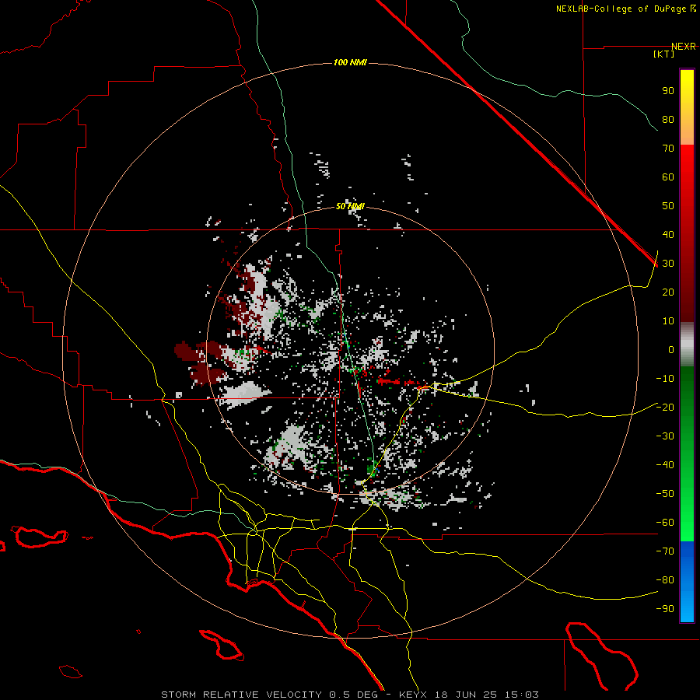Image resolution: width=700 pixels, height=700 pixels.
Task: Click the "KEYX" radar site identifier
Action: coord(413,695)
